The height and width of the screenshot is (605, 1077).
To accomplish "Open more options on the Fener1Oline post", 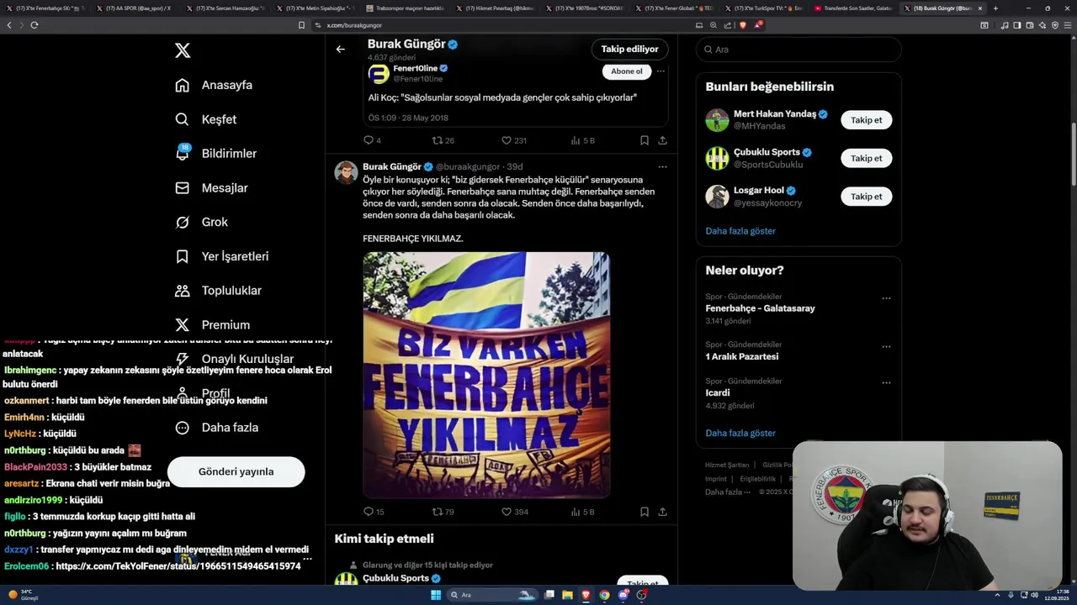I will click(661, 71).
